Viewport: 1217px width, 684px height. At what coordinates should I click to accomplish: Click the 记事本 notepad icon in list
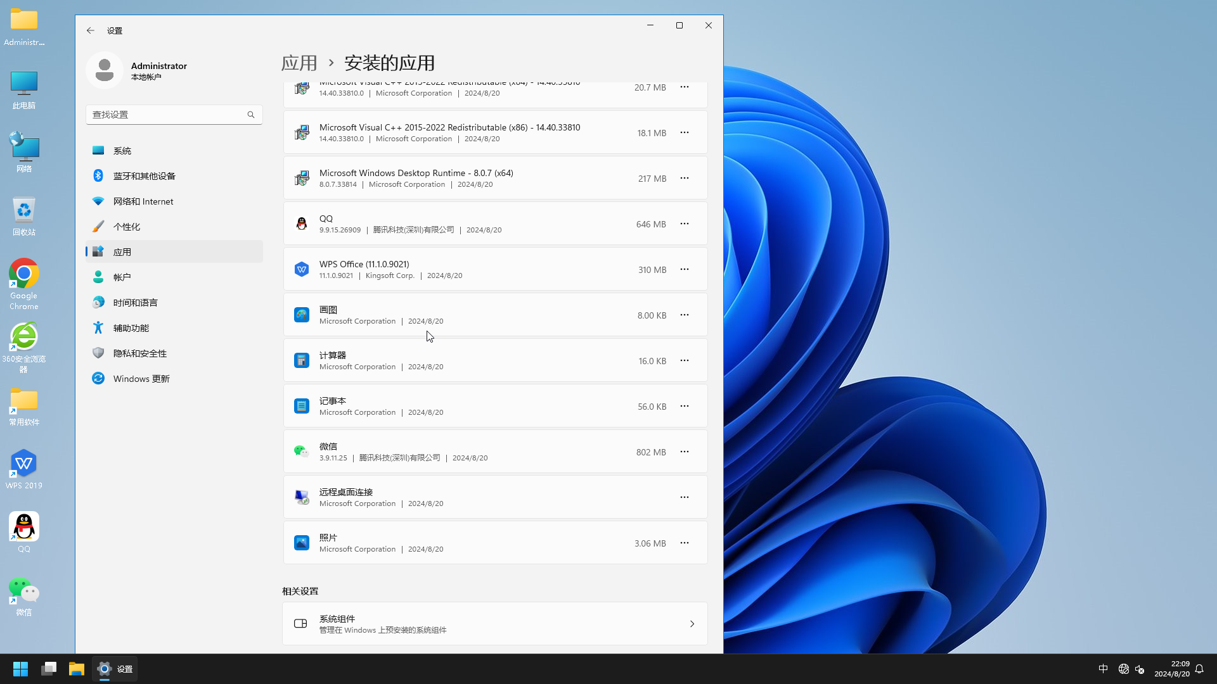pyautogui.click(x=302, y=406)
